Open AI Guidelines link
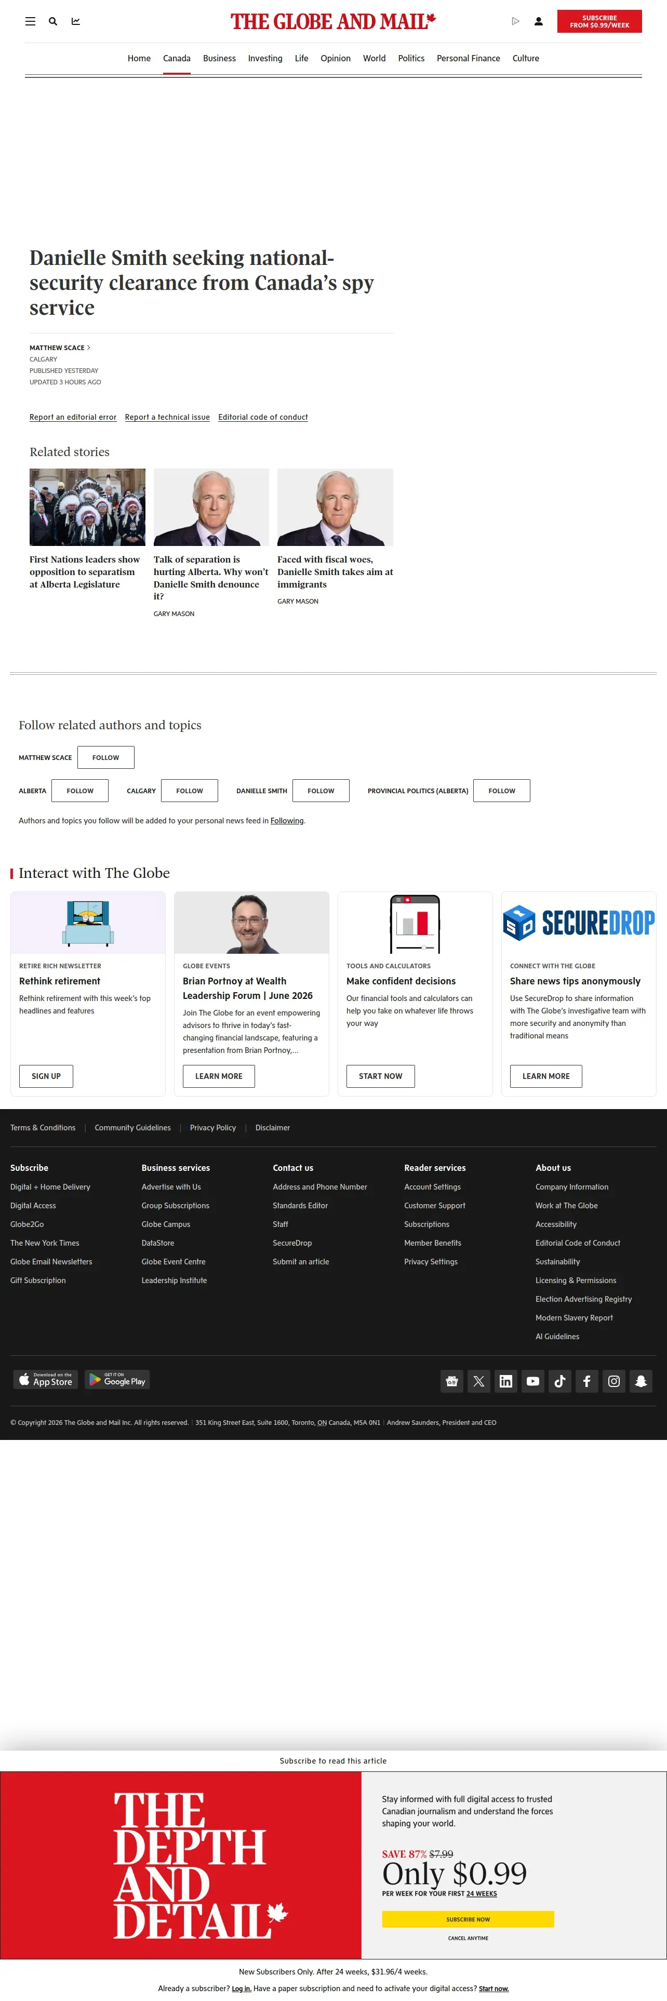 coord(557,1336)
